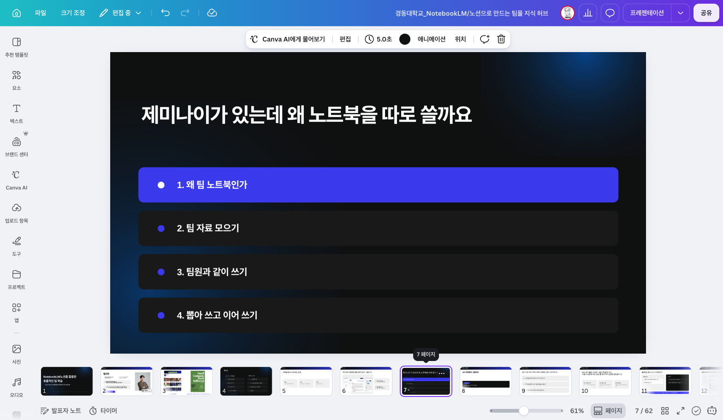Open the comments speech bubble icon
723x420 pixels.
pos(610,13)
